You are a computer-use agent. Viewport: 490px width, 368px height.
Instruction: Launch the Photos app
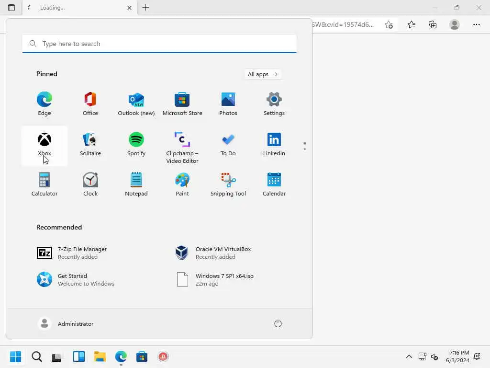click(228, 104)
